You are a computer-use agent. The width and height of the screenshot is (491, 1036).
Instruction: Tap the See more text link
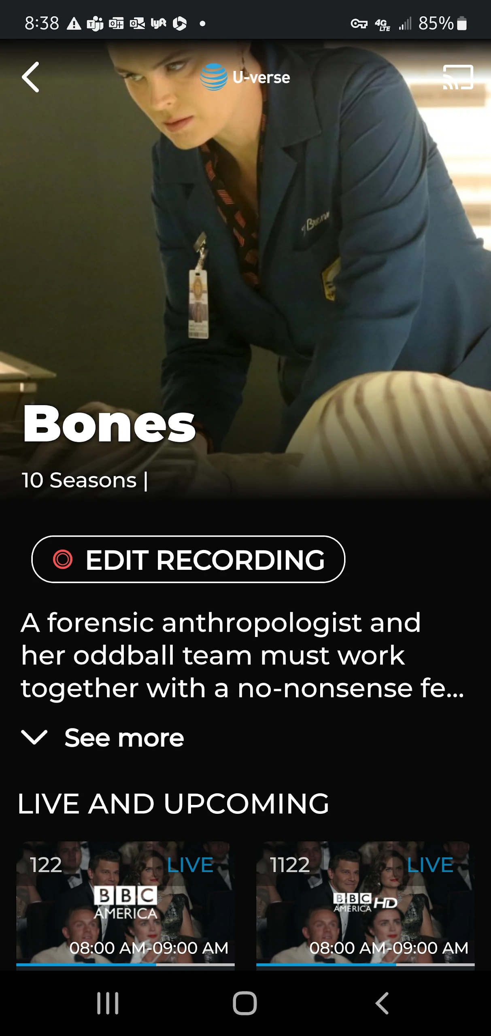click(124, 737)
